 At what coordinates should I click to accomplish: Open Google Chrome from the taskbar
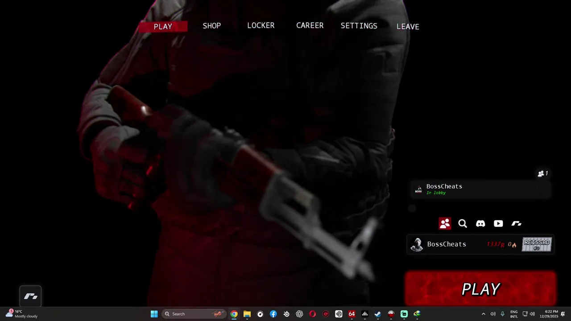tap(234, 314)
